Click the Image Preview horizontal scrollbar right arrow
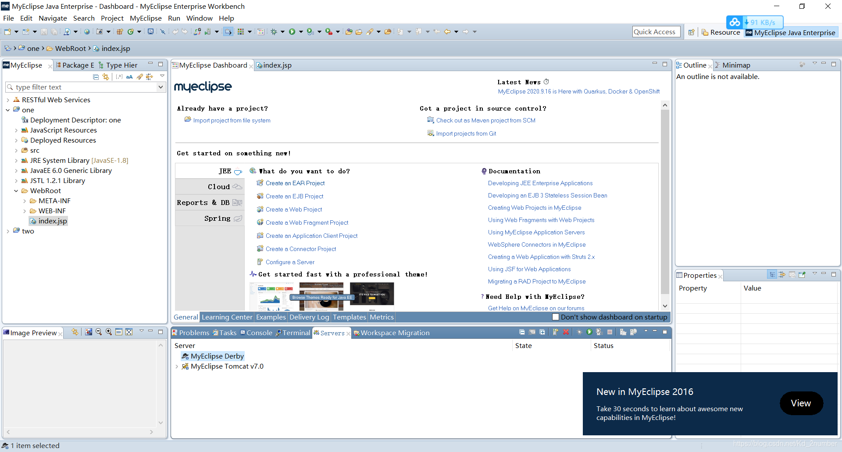 [x=151, y=432]
